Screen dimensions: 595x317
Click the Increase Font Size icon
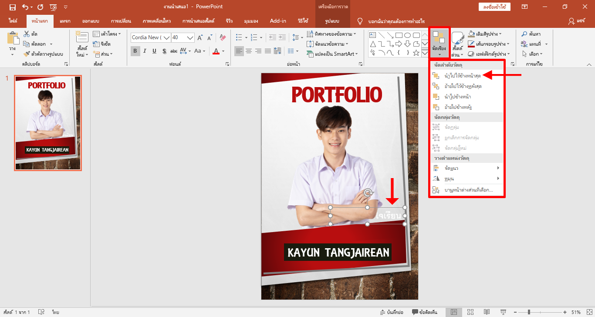pos(200,38)
